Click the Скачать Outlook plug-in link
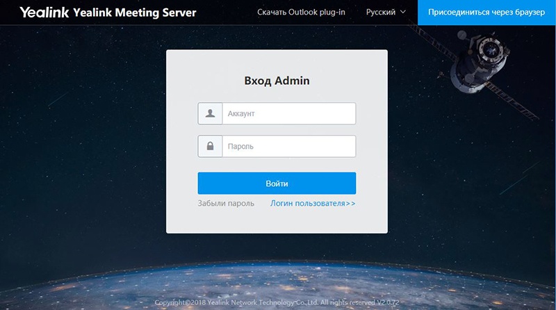The width and height of the screenshot is (556, 310). [x=301, y=12]
